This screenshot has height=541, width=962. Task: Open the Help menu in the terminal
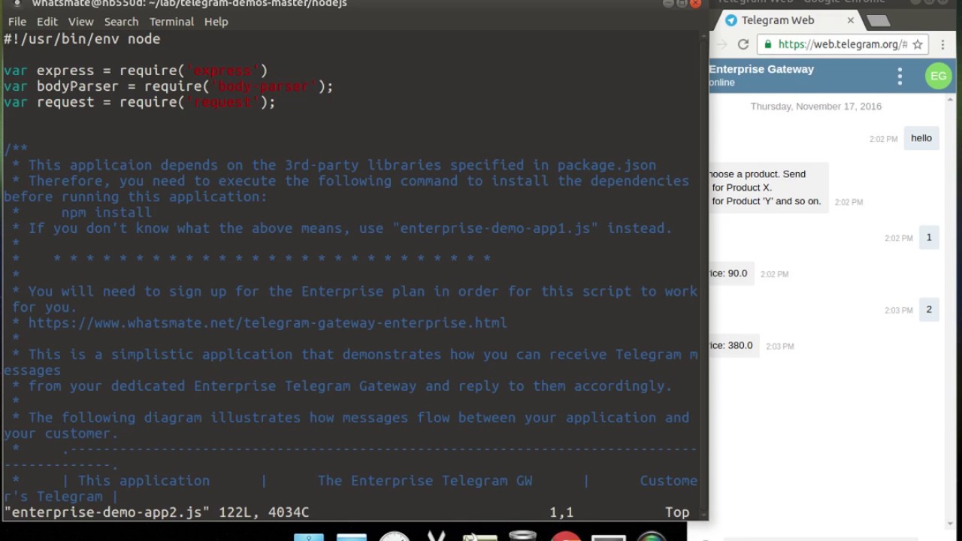click(216, 22)
